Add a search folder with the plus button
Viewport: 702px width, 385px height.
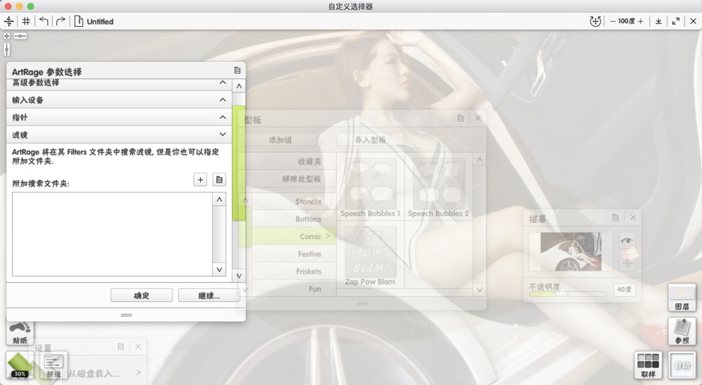[200, 180]
